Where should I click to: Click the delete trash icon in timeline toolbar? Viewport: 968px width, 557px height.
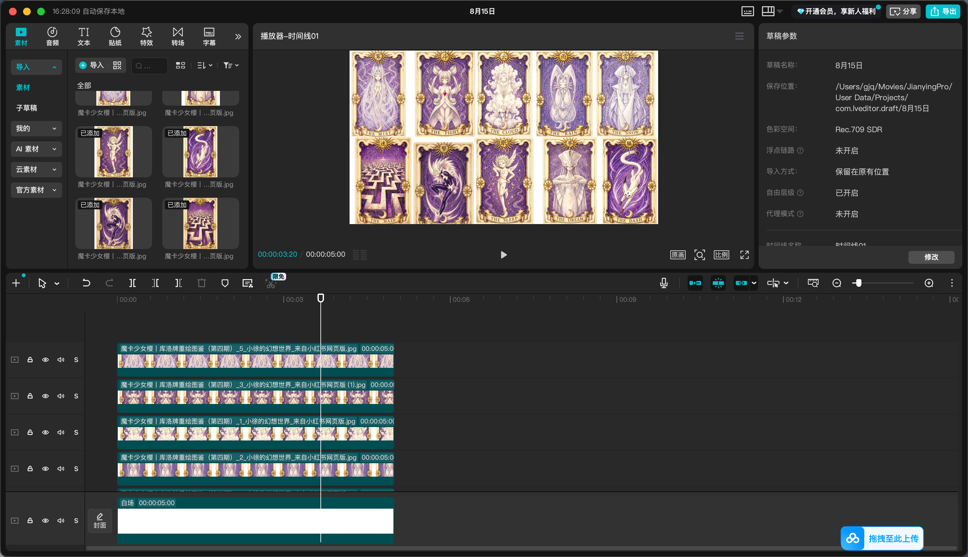(202, 283)
